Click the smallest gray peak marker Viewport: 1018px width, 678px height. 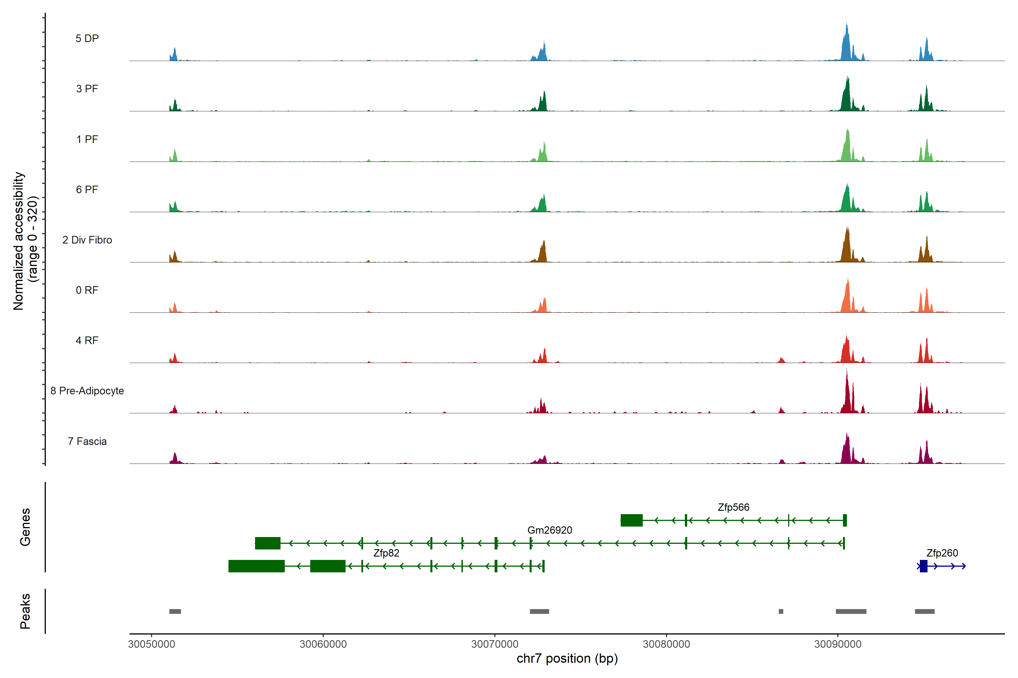click(x=781, y=611)
